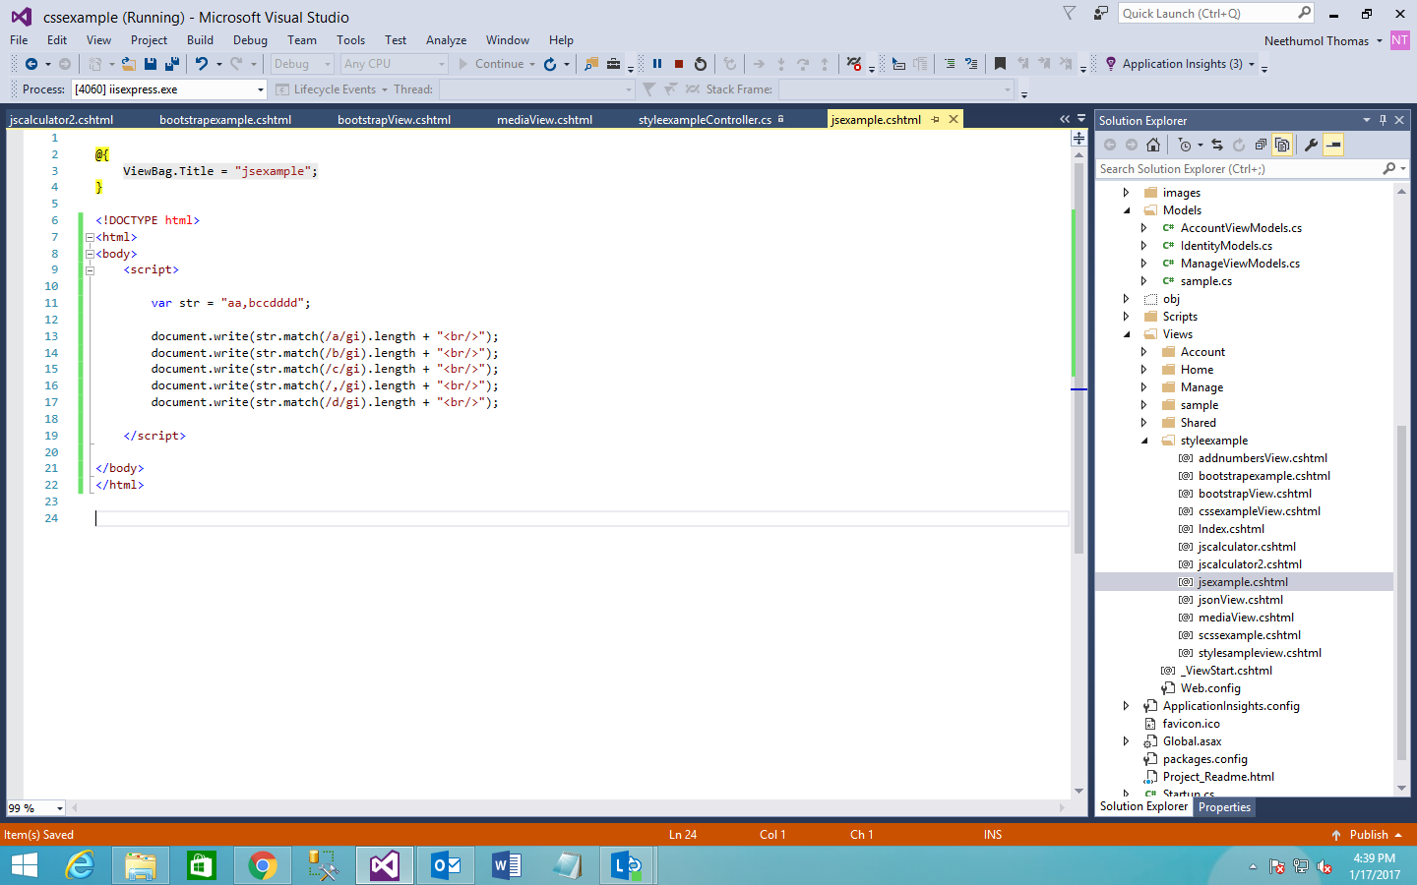Open Outlook from the taskbar

446,865
